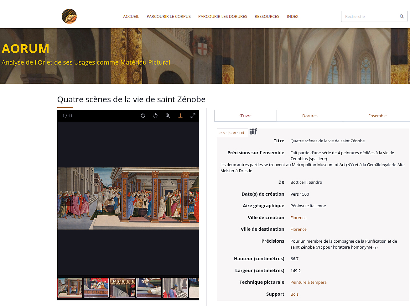Click the 'Péninsule italienne' value

coord(308,206)
